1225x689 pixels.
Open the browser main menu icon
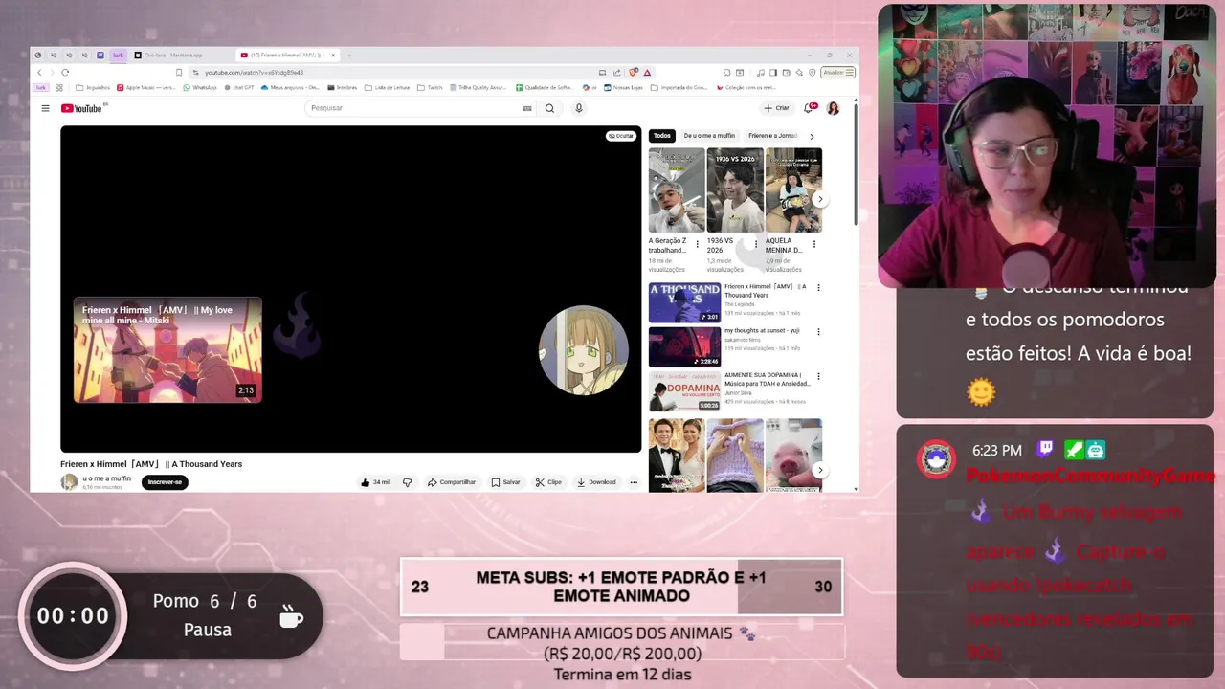coord(850,72)
